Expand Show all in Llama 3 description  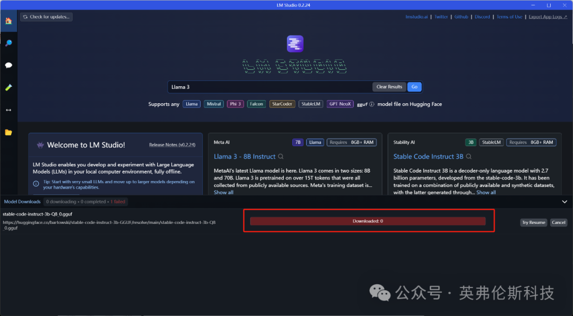pos(223,193)
